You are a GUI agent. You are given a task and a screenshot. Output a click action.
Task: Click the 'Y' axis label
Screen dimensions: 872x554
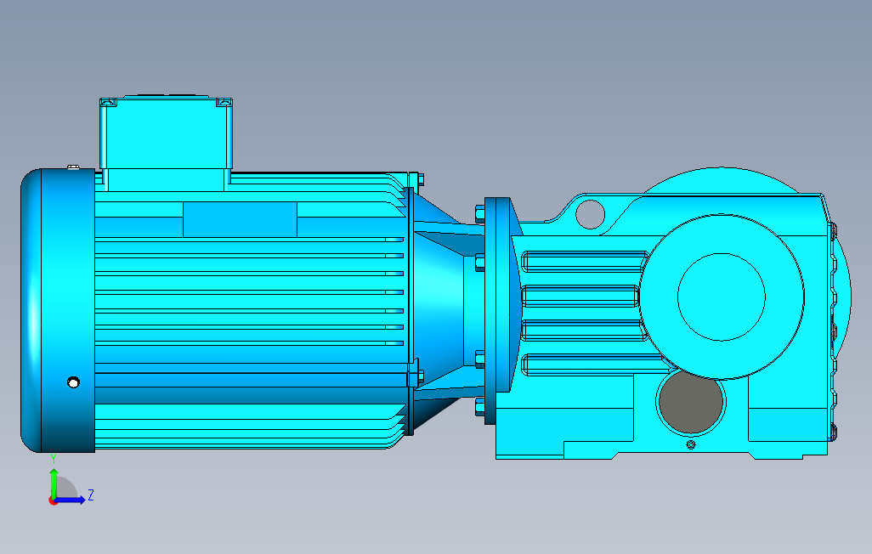coord(54,459)
